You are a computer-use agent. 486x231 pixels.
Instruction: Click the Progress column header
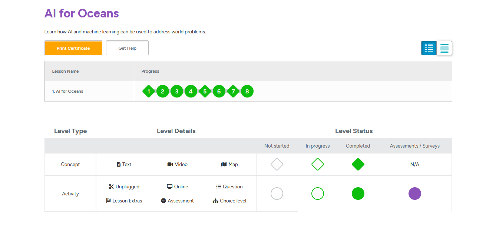point(150,71)
